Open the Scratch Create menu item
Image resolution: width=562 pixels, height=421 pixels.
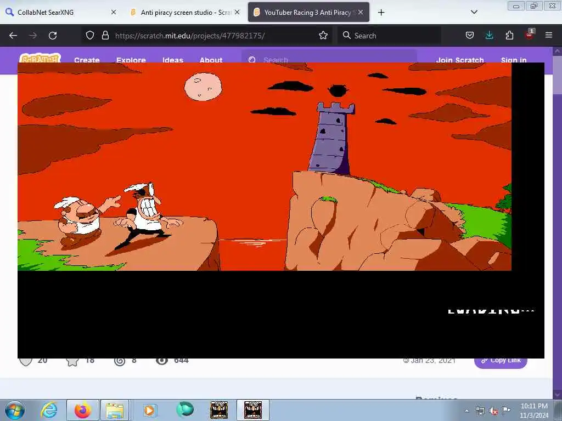pos(87,60)
